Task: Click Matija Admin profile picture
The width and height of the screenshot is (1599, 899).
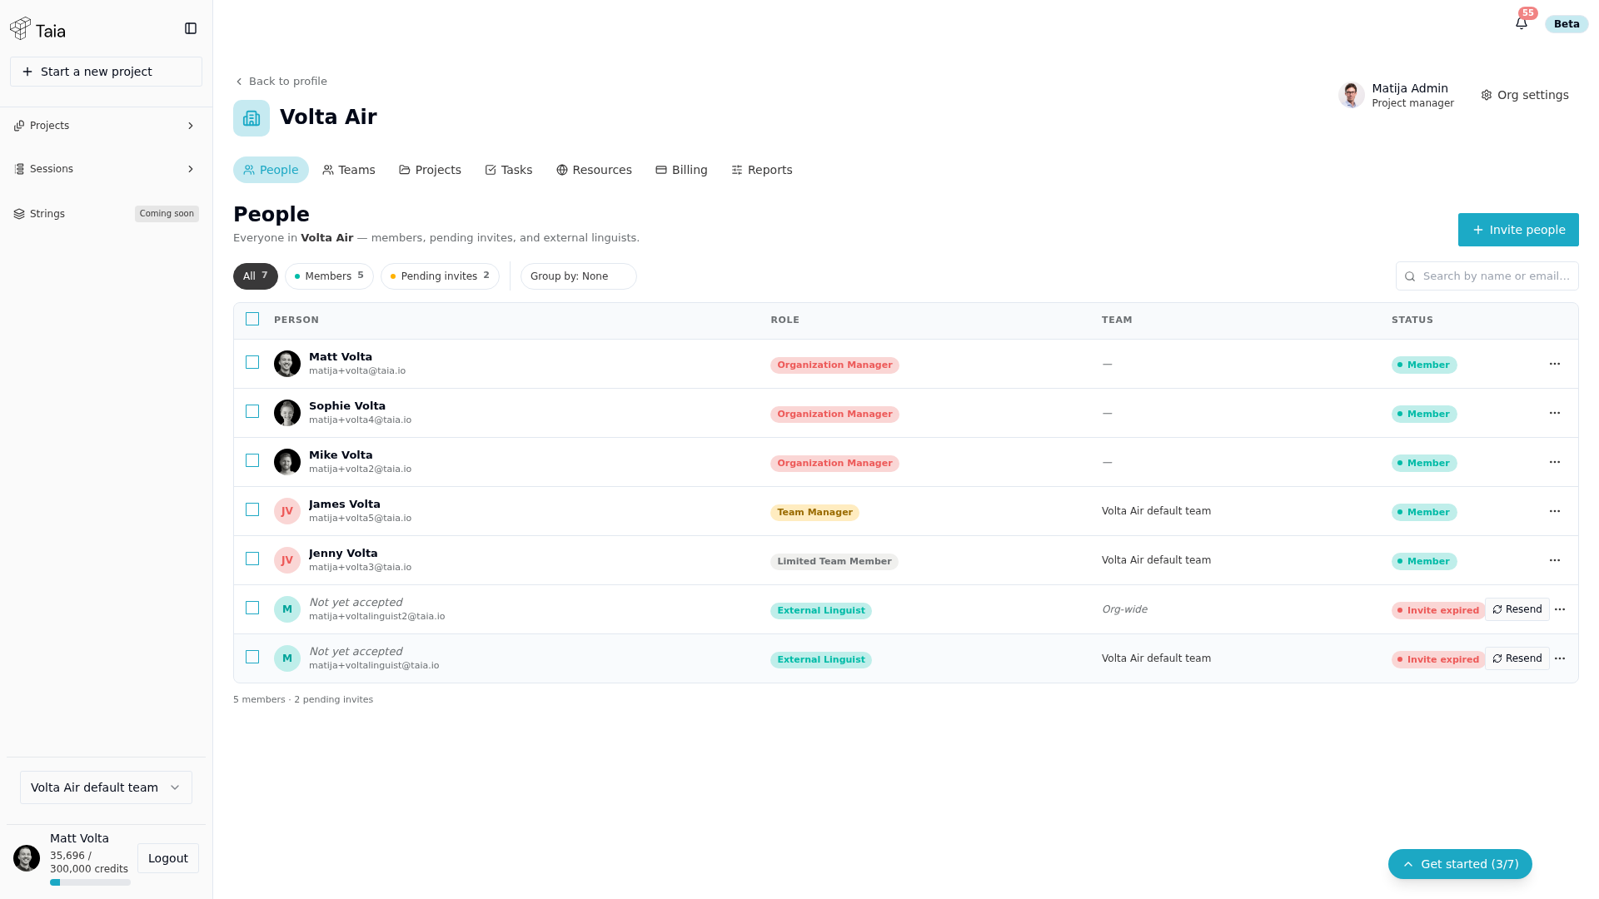Action: click(1351, 95)
